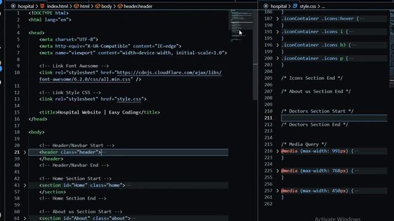The height and width of the screenshot is (221, 394).
Task: Click comment Header/Navbar Start
Action: coord(77,145)
